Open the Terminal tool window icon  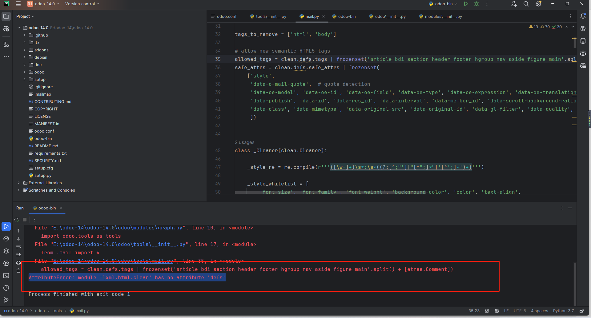[x=6, y=276]
